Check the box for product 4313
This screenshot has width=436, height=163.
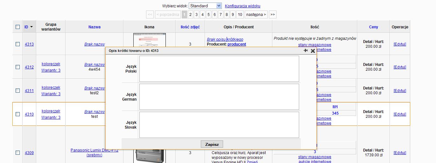pos(18,44)
